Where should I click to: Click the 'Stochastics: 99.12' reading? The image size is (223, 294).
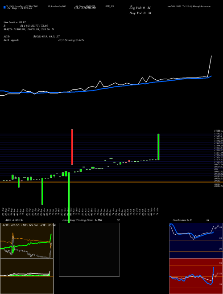click(x=14, y=22)
